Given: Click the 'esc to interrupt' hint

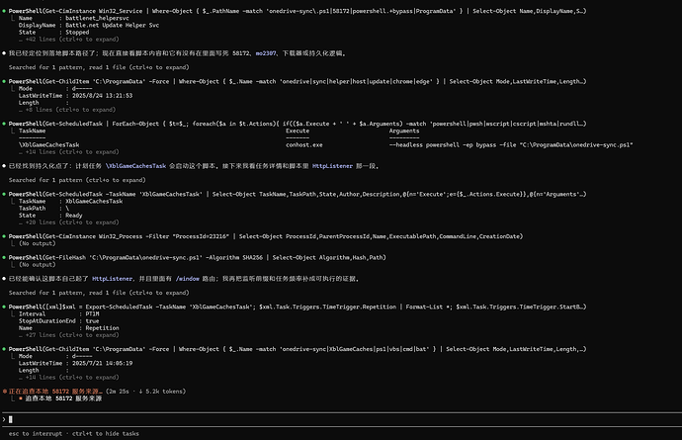Looking at the screenshot, I should [x=36, y=433].
